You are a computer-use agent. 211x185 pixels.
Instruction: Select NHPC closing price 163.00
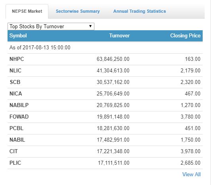coord(193,59)
